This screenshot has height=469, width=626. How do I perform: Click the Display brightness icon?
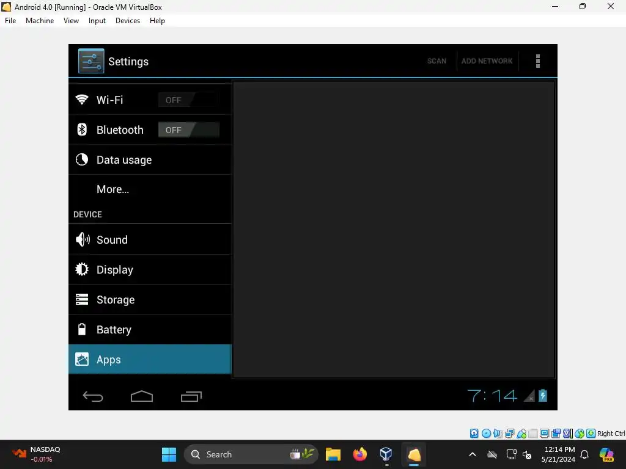click(x=82, y=269)
